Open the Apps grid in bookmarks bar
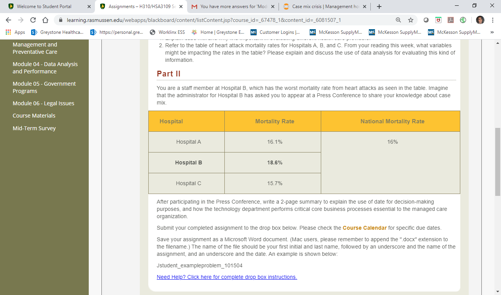 pos(15,32)
